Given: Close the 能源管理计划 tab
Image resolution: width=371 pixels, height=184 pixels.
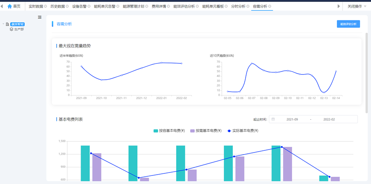Looking at the screenshot, I should click(147, 6).
